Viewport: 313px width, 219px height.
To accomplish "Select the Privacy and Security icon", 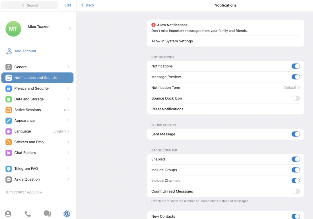I will (x=8, y=88).
